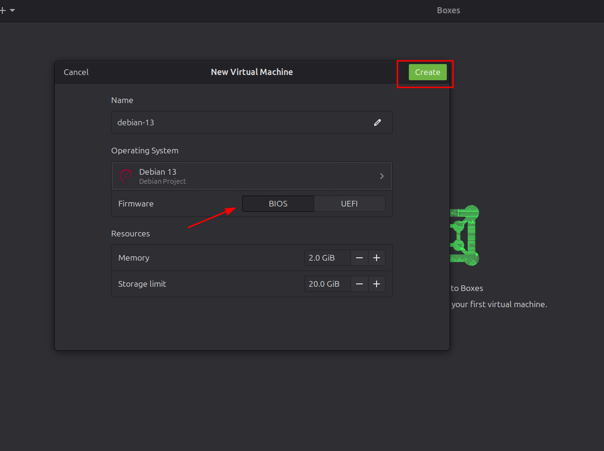Click the green Create button
Viewport: 604px width, 451px height.
pyautogui.click(x=427, y=72)
